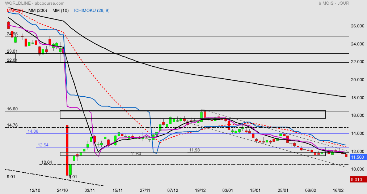Click the 12/10 date axis label
Screen dimensions: 367x194
click(35, 190)
